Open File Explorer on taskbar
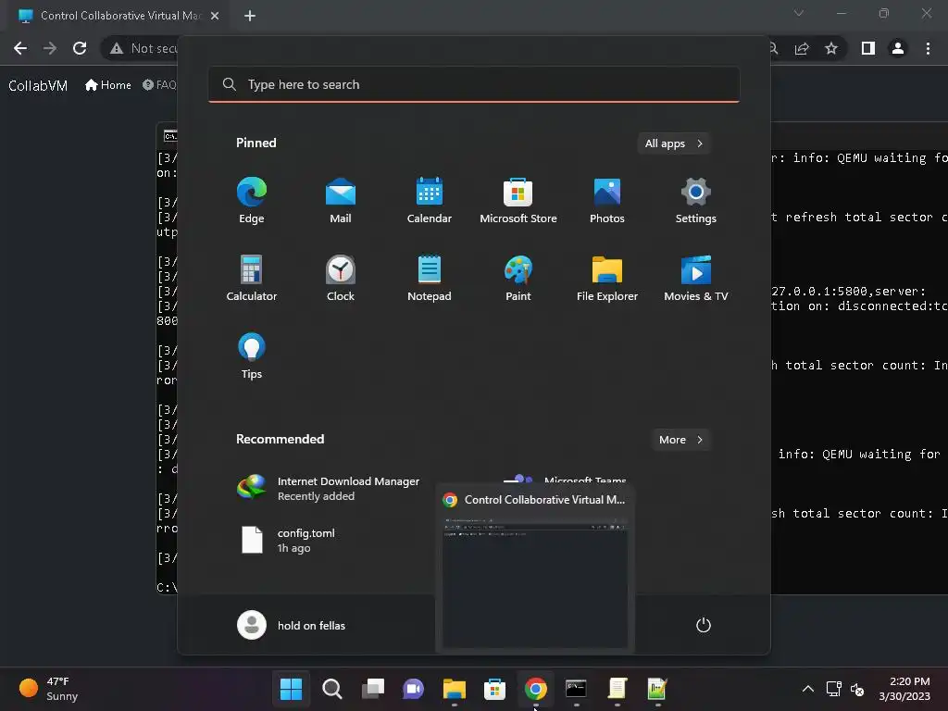 (x=454, y=689)
